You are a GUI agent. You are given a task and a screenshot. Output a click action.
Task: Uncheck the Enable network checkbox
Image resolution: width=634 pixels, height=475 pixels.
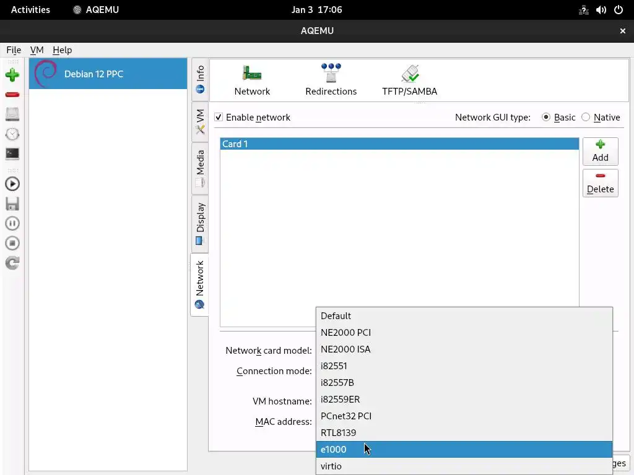pyautogui.click(x=219, y=117)
